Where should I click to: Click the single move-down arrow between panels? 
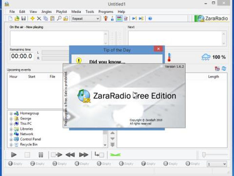[x=113, y=139]
